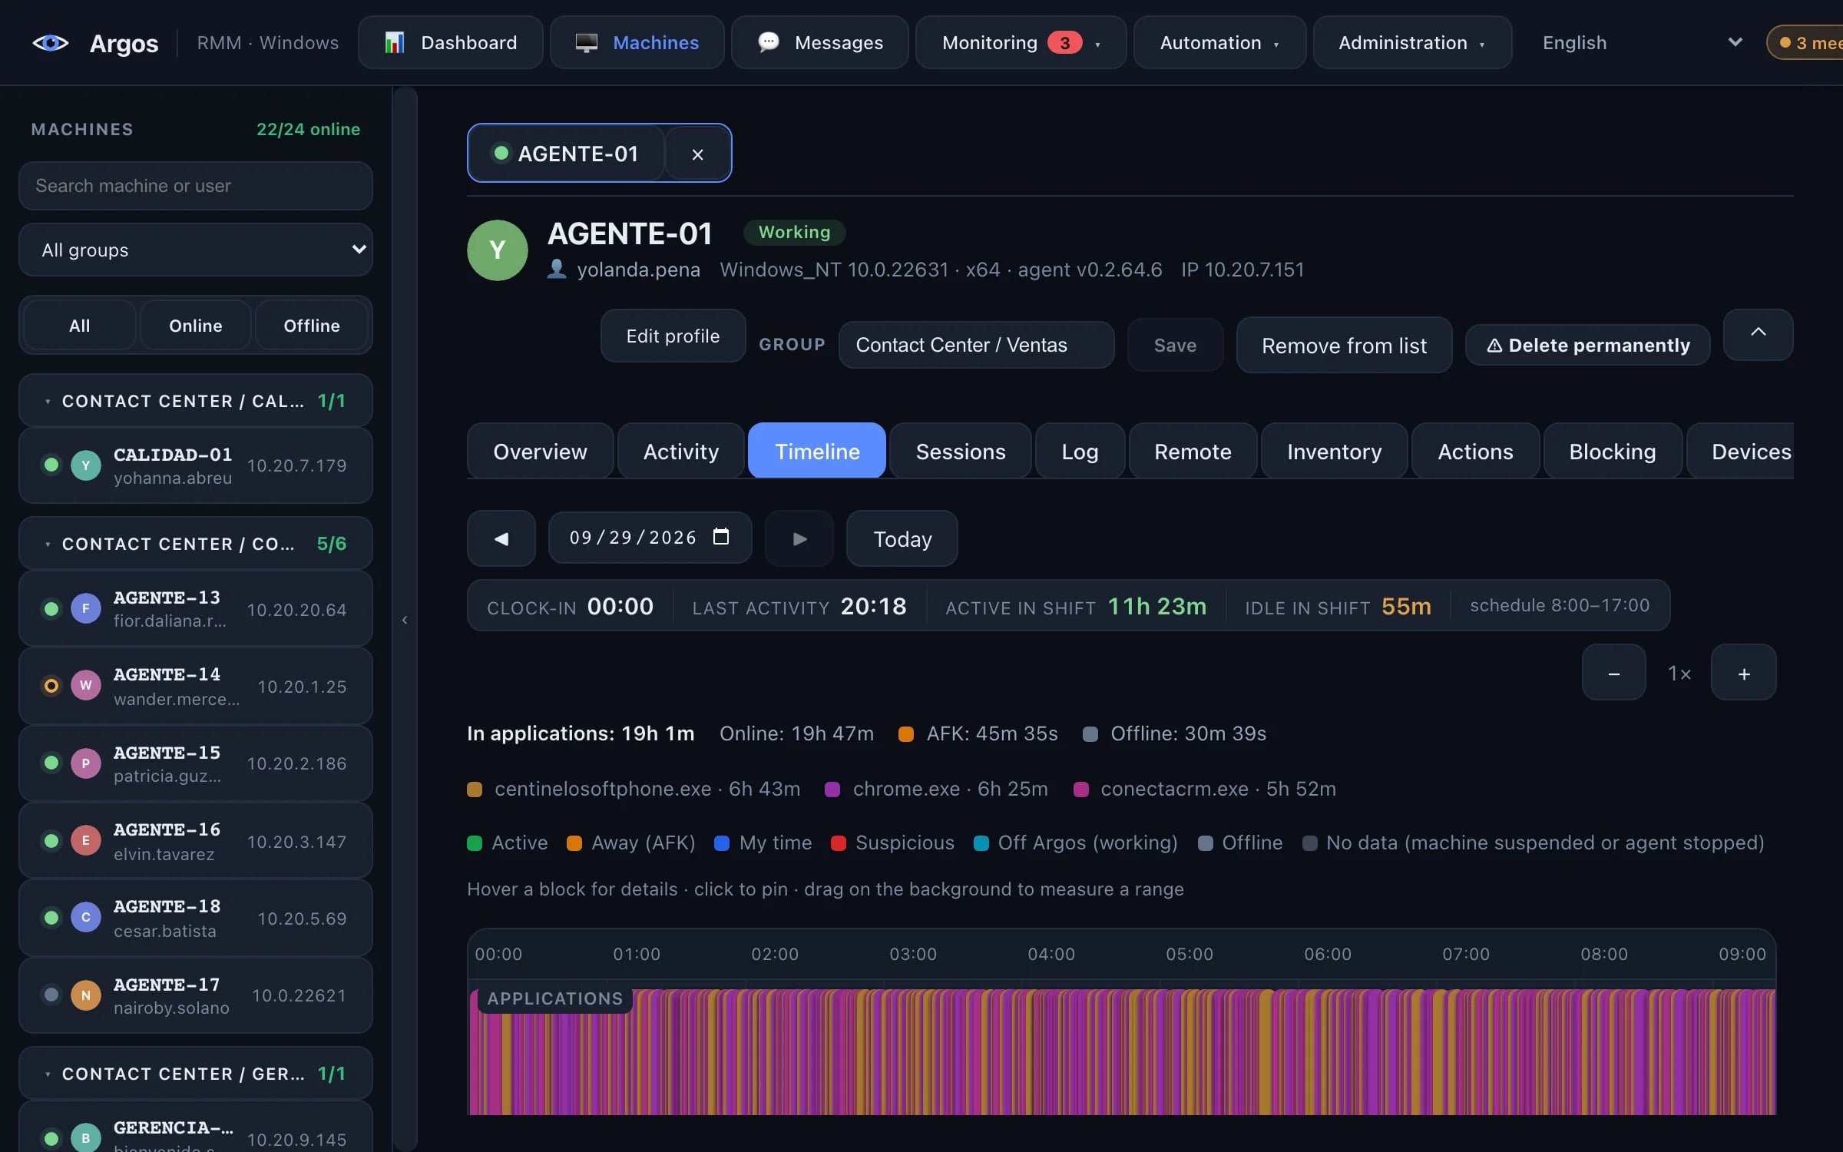Image resolution: width=1843 pixels, height=1152 pixels.
Task: Click Remove from list
Action: [x=1344, y=346]
